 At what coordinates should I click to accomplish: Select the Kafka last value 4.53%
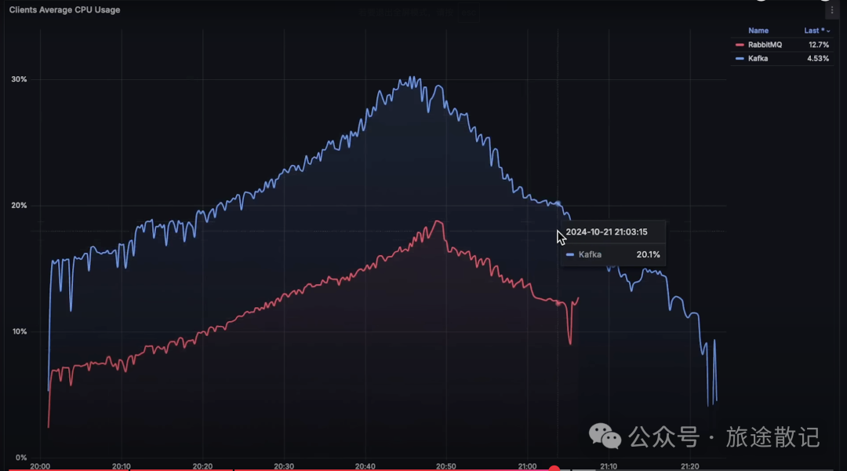(x=818, y=58)
